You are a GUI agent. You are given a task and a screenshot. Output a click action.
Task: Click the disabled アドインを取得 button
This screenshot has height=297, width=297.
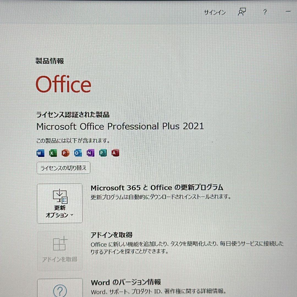pyautogui.click(x=60, y=251)
